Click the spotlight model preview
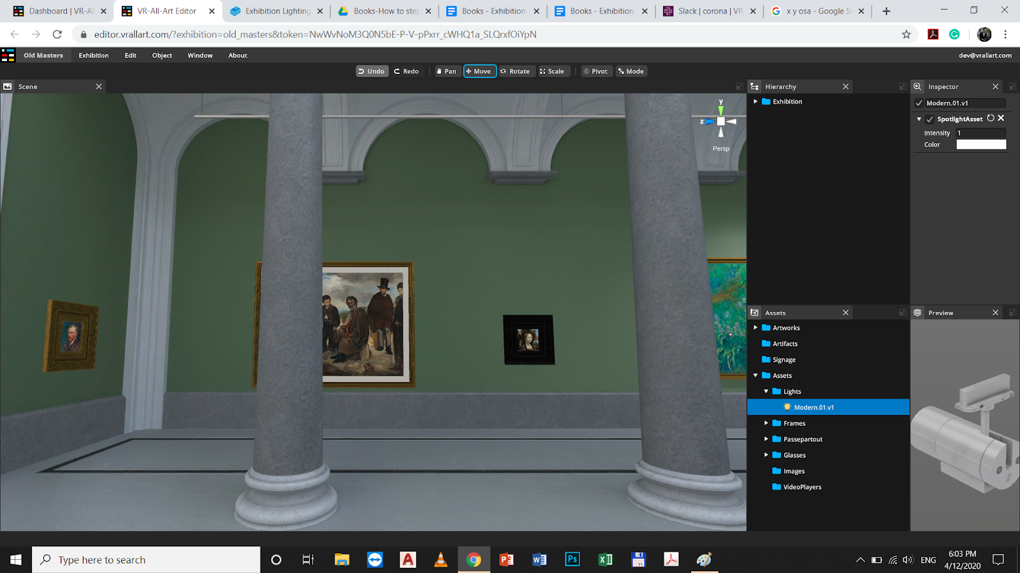 coord(965,433)
